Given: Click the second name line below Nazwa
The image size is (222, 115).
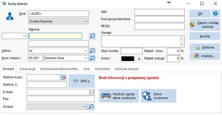Looking at the screenshot, I should (x=58, y=43).
